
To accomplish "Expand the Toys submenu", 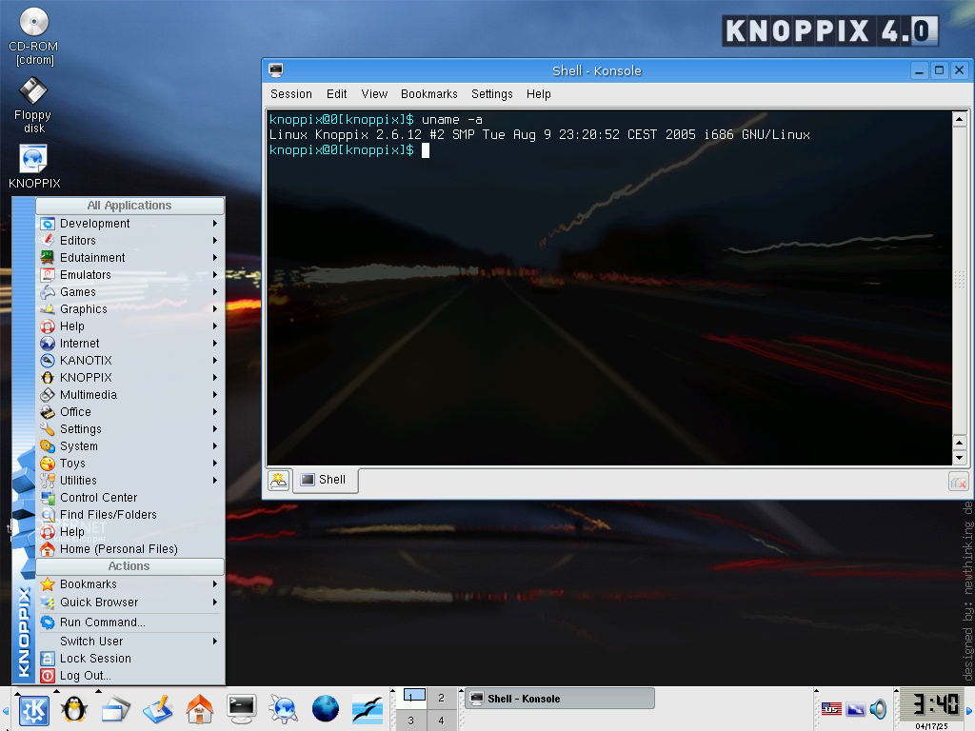I will pos(130,464).
